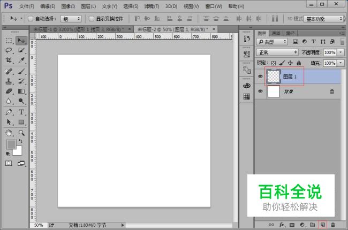Open the 文件(F) menu
348x230 pixels.
coord(27,6)
